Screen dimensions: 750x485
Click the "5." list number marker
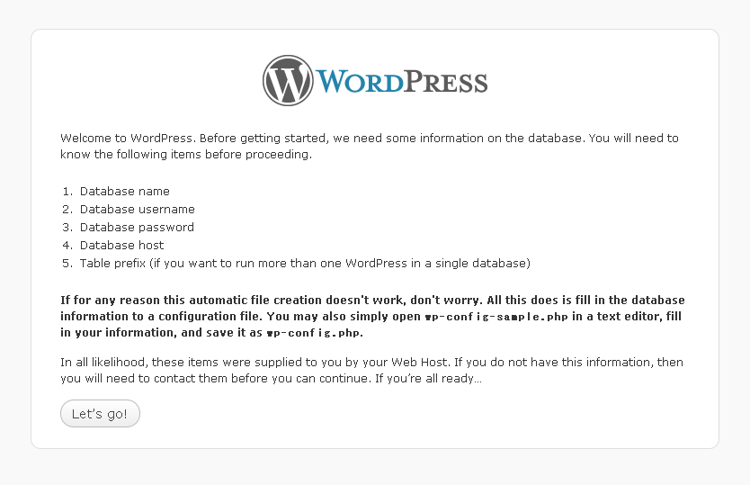point(67,264)
